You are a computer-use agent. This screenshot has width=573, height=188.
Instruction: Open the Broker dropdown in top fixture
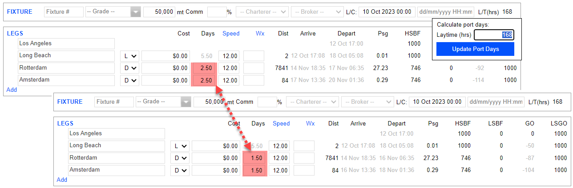317,12
